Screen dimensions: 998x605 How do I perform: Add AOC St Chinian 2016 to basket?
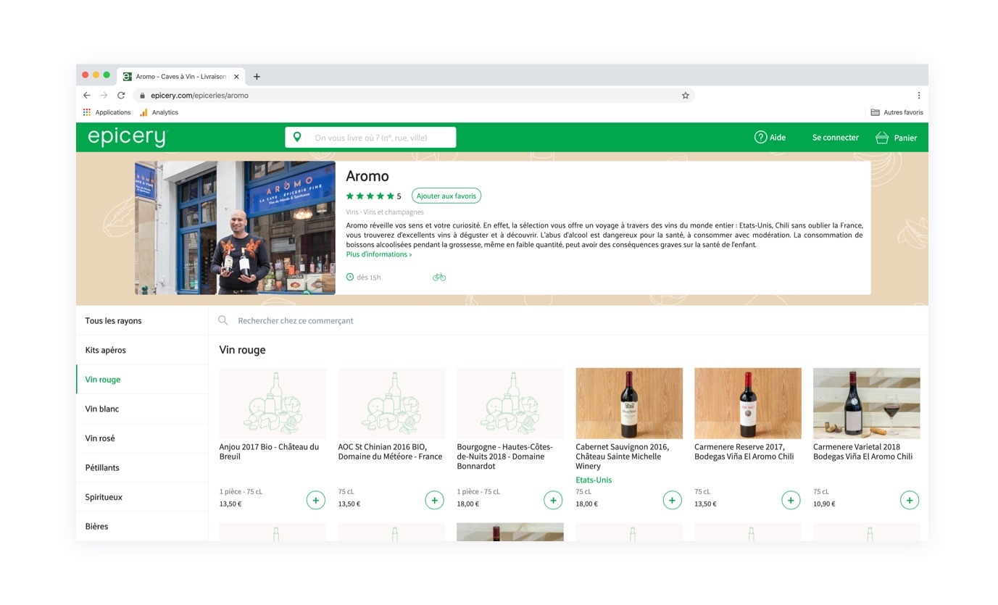tap(434, 500)
